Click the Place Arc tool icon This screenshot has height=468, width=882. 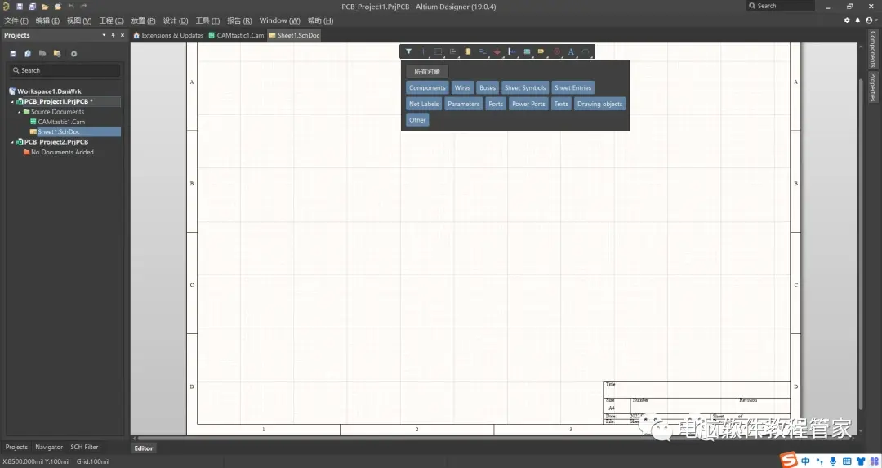pos(586,51)
